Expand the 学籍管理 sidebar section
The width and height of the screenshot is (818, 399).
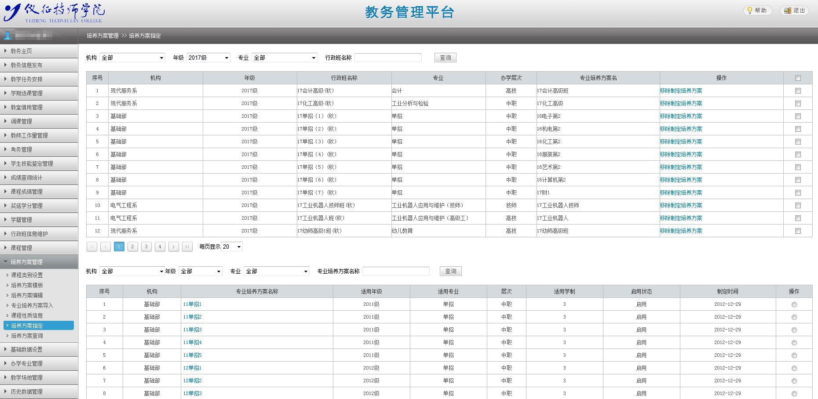39,220
